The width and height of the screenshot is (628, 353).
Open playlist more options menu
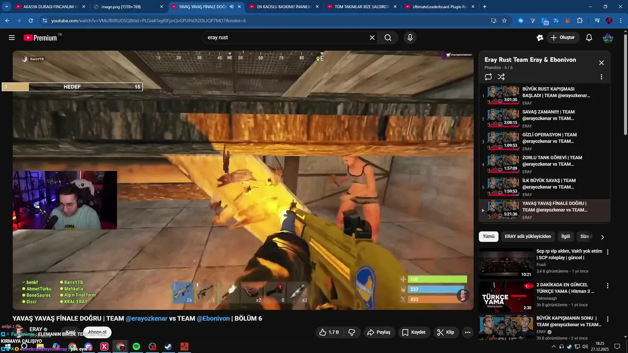601,77
